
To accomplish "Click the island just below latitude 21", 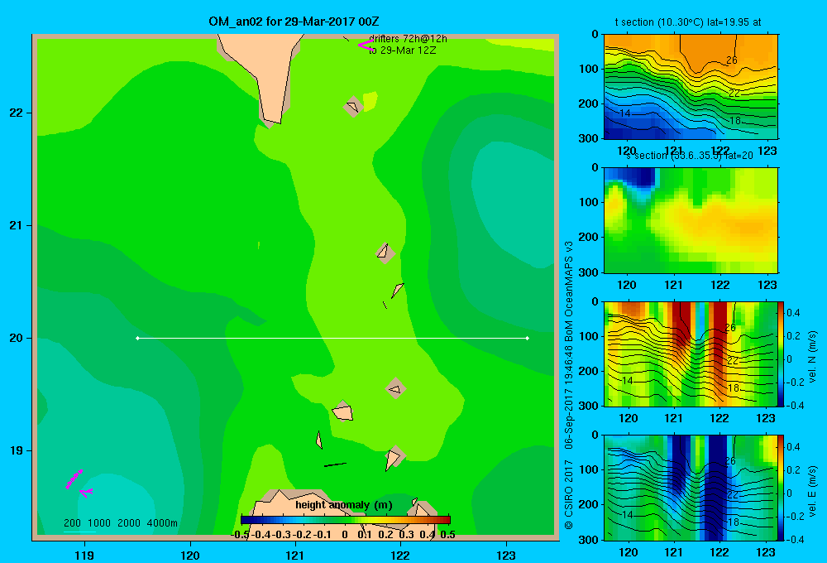I will (385, 253).
